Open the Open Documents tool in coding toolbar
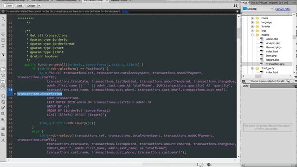Viewport: 297px width, 167px height. point(3,19)
